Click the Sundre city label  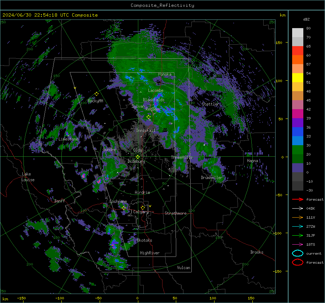click(x=109, y=149)
